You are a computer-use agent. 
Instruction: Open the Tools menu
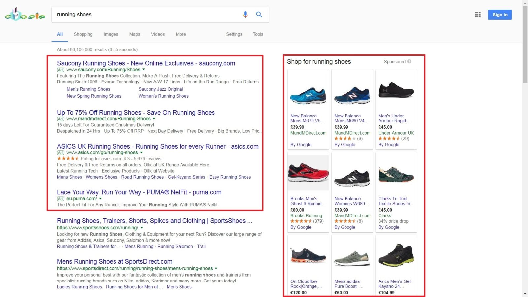pyautogui.click(x=258, y=34)
